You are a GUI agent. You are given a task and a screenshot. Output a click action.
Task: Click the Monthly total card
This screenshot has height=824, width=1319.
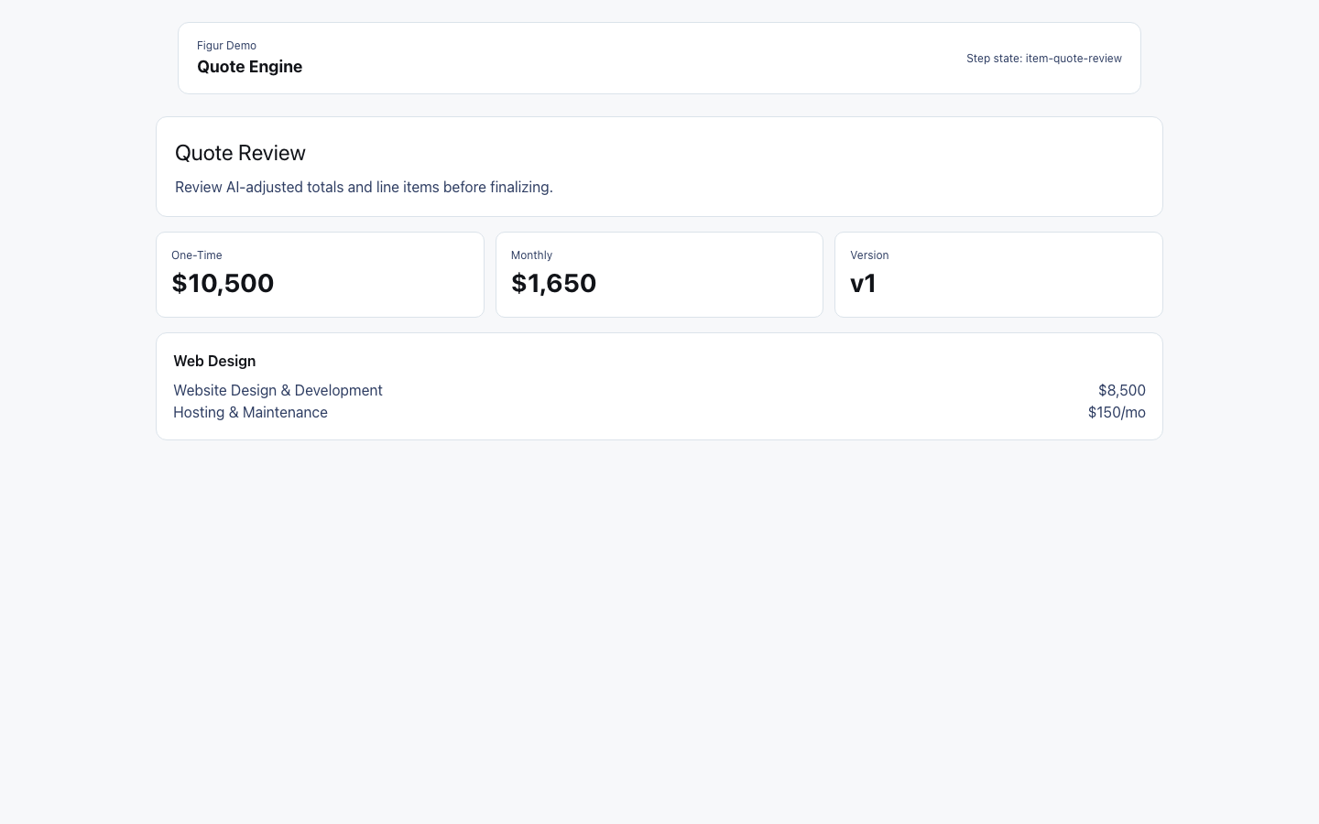659,275
